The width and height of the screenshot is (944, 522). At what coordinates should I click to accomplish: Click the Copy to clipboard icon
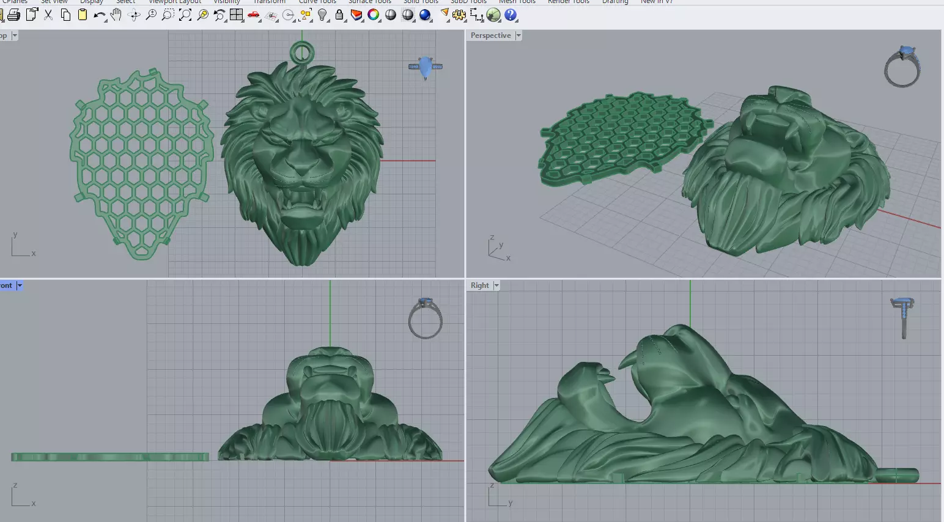point(65,15)
